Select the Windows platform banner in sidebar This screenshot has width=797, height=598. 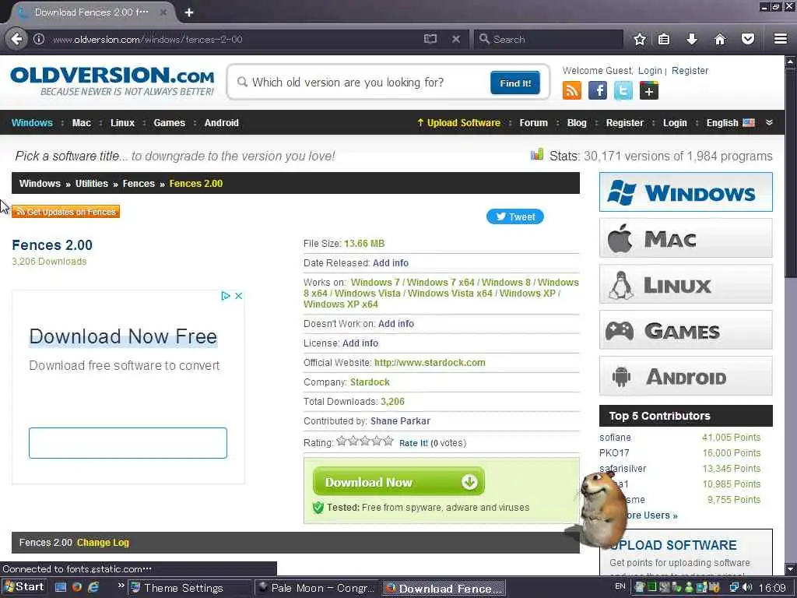click(686, 192)
